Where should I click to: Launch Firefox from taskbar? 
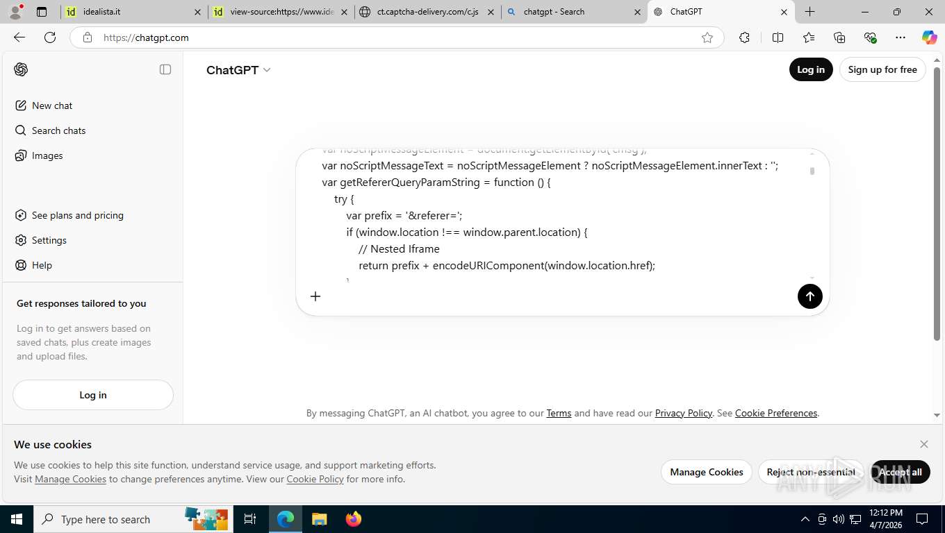click(353, 519)
